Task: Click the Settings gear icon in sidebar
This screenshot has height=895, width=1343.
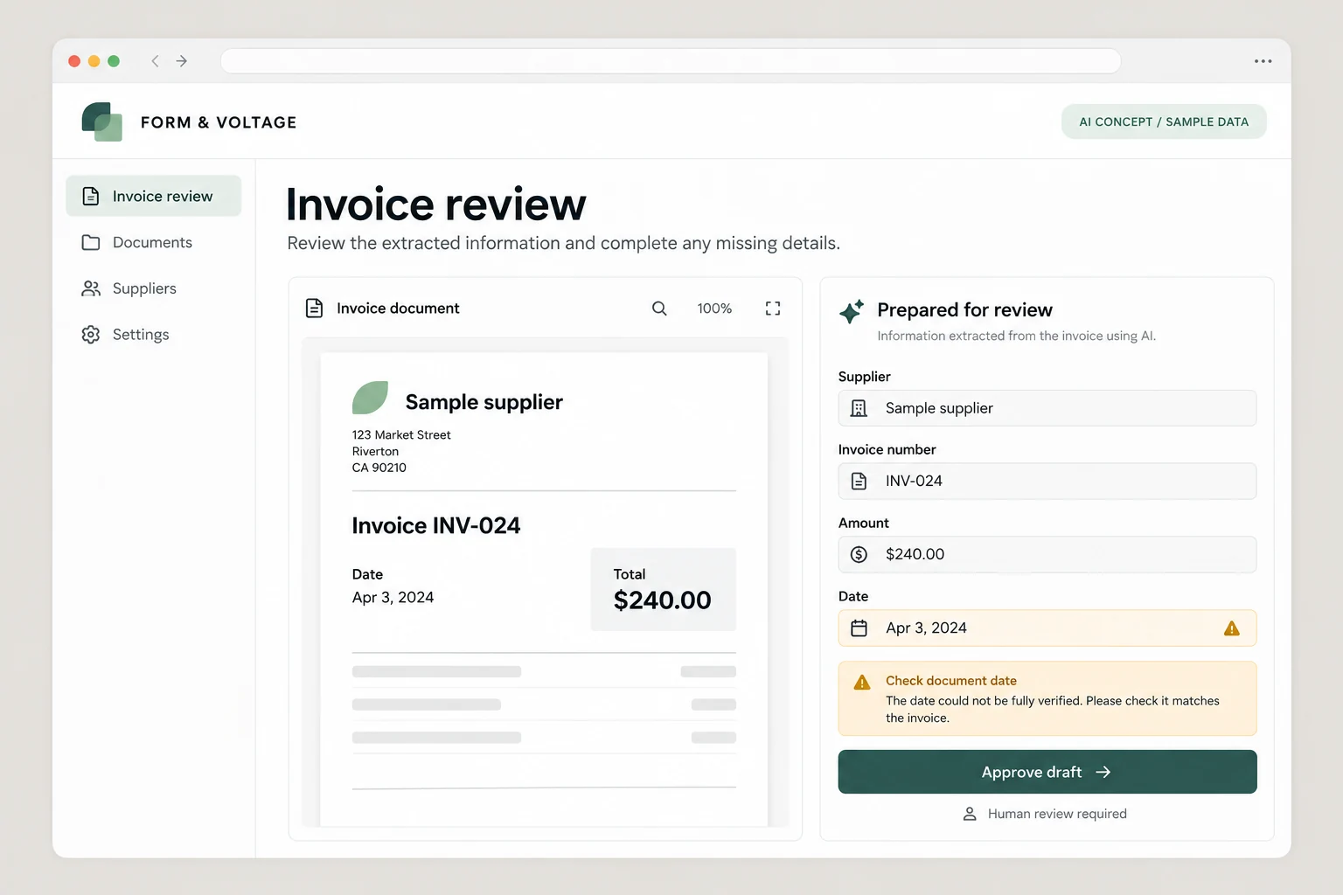Action: pos(90,334)
